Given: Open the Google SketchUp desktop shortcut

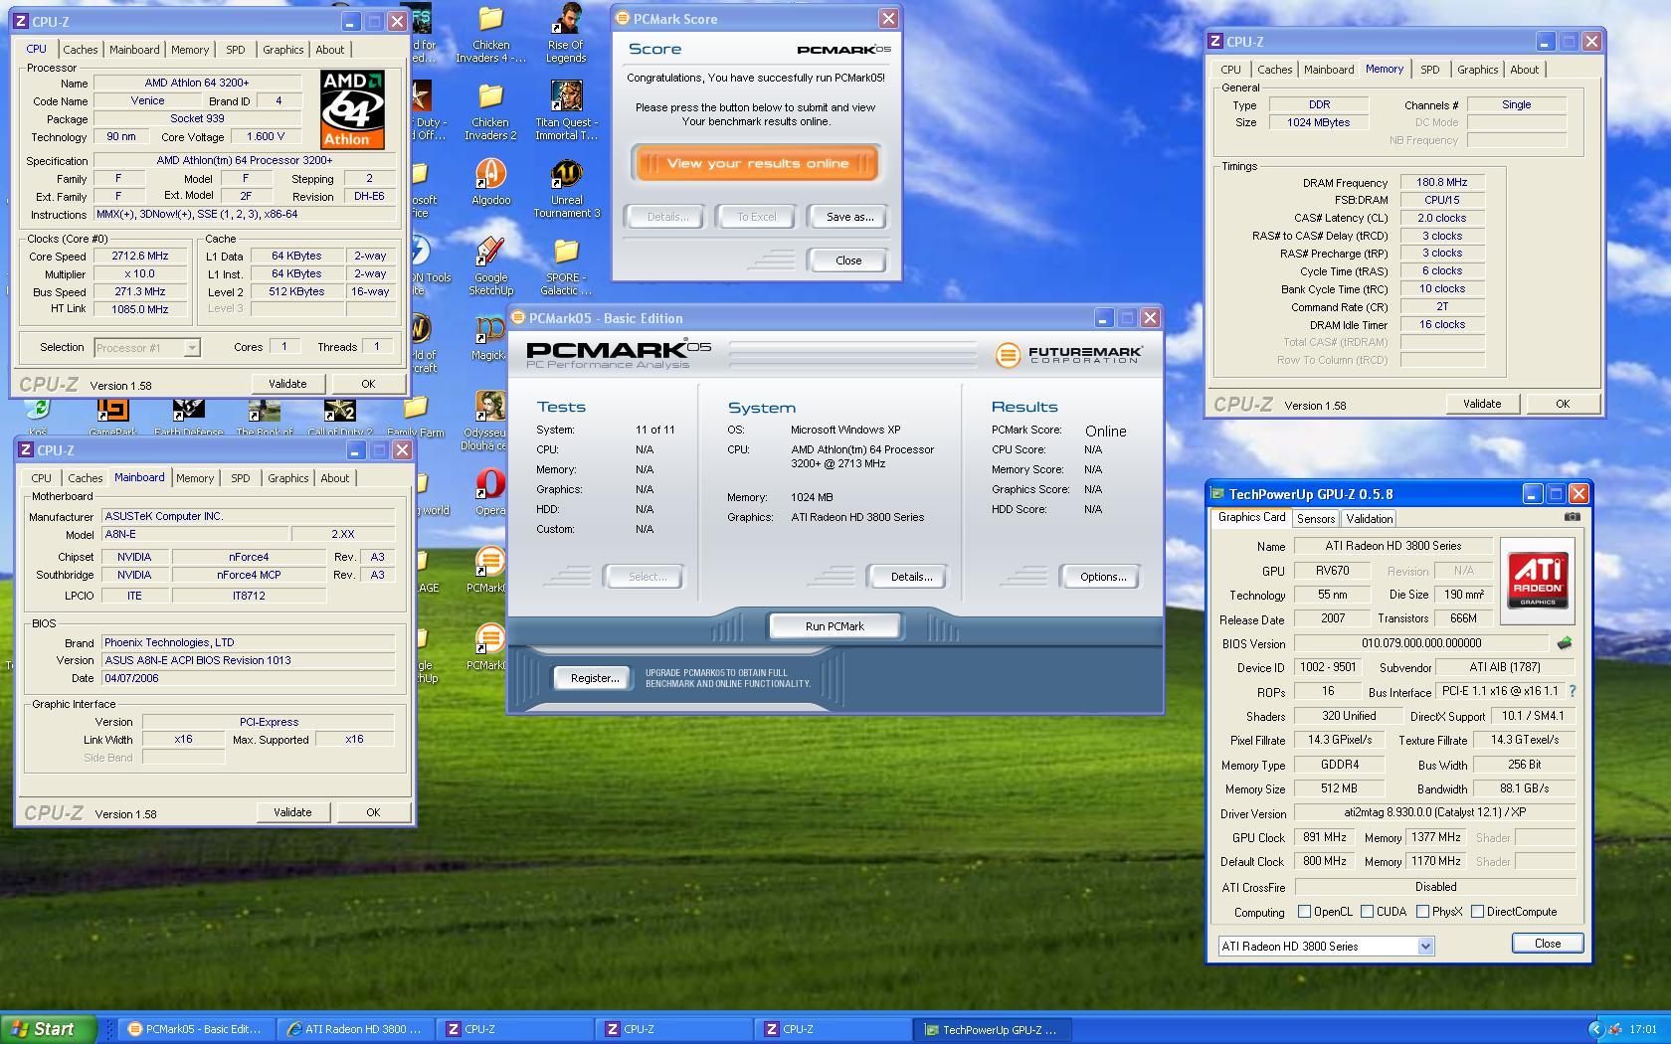Looking at the screenshot, I should (490, 267).
